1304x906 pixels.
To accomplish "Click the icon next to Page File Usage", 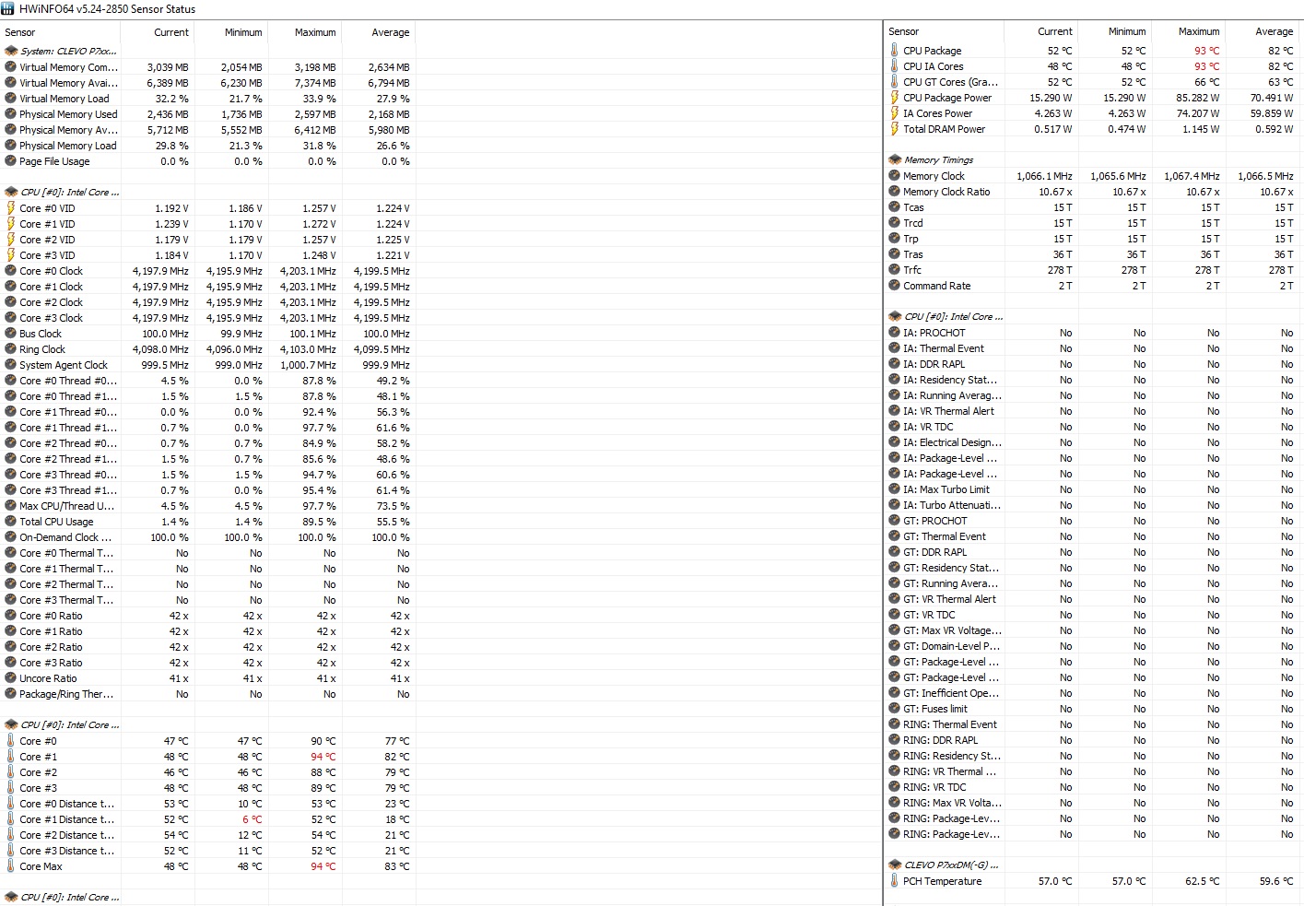I will (x=11, y=160).
